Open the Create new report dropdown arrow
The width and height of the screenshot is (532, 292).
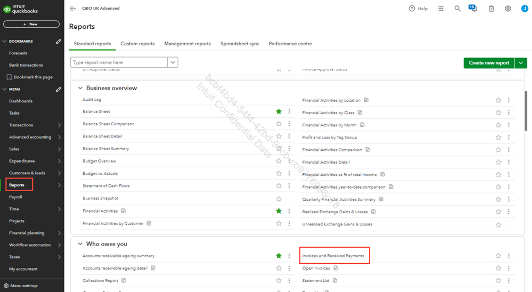[x=521, y=63]
